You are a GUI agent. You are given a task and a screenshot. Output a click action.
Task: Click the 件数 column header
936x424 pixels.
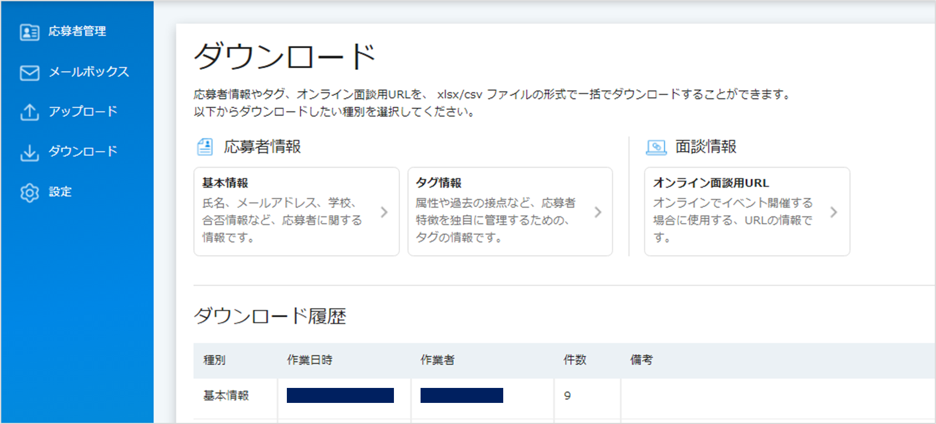575,360
